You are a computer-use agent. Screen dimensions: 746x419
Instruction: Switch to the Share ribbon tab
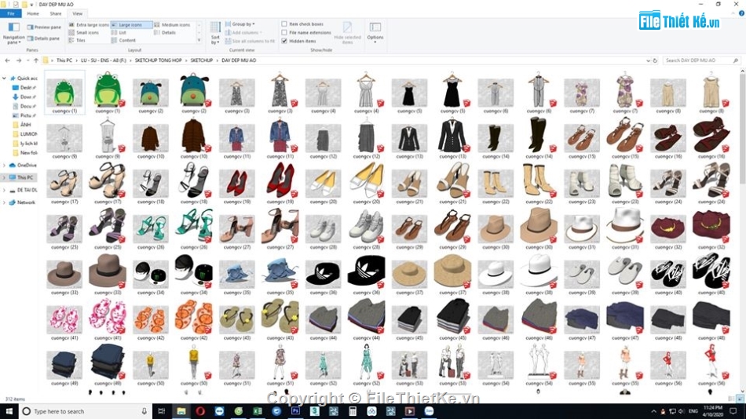[56, 13]
